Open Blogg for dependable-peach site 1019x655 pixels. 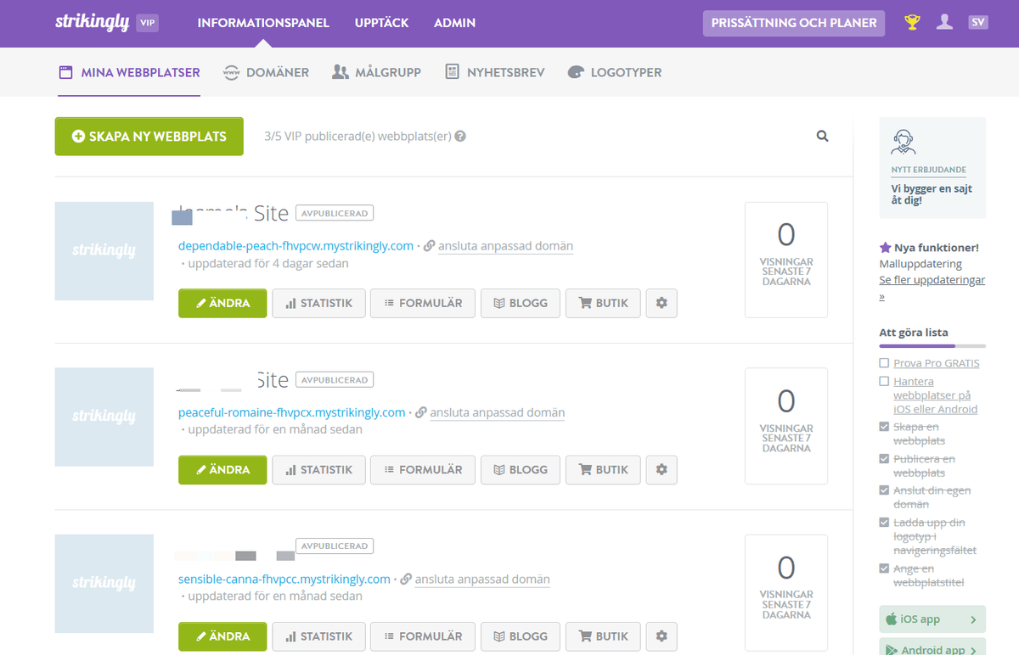[521, 303]
